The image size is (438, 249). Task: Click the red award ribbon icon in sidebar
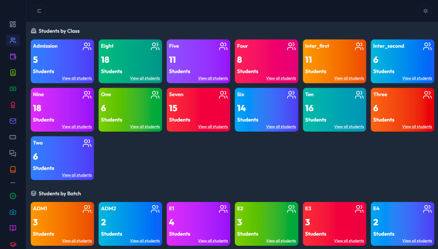pos(13,105)
